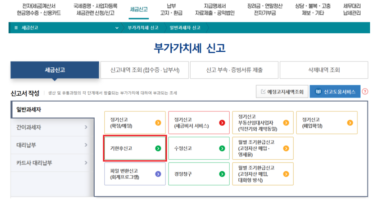Open 월별 조기환급신고 (고정자산 매입·영세율) card
Screen dimensions: 388x202
[263, 148]
